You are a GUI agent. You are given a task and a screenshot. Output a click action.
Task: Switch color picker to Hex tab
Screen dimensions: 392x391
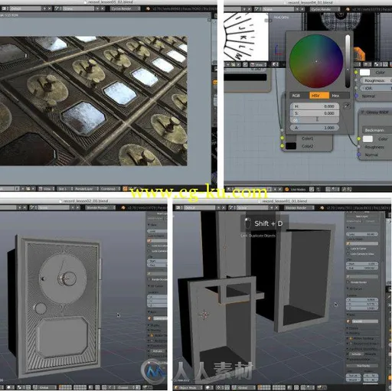pyautogui.click(x=339, y=96)
